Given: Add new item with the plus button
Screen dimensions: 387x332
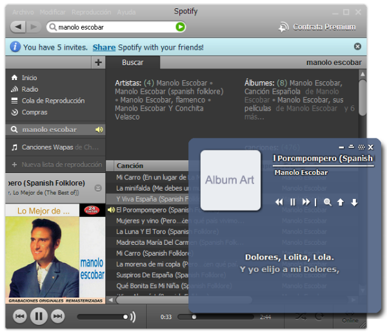Looking at the screenshot, I should (98, 62).
